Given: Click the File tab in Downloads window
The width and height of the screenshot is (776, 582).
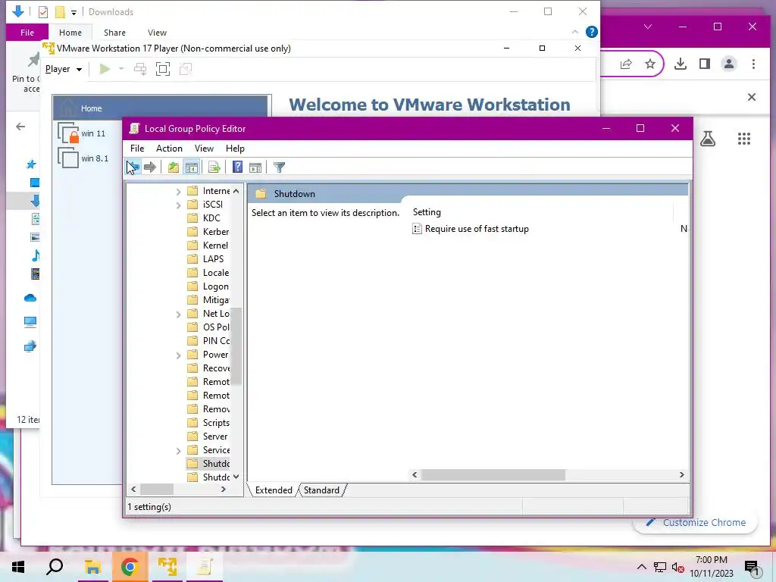Looking at the screenshot, I should [x=27, y=33].
